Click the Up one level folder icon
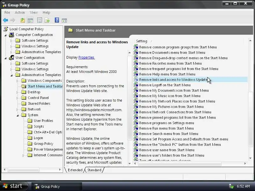 coord(23,20)
